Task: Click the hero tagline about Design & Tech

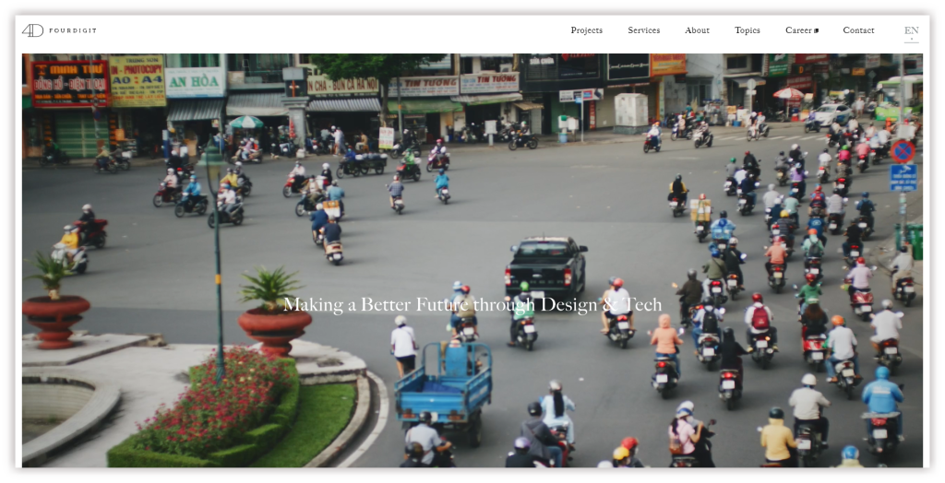Action: (x=472, y=304)
